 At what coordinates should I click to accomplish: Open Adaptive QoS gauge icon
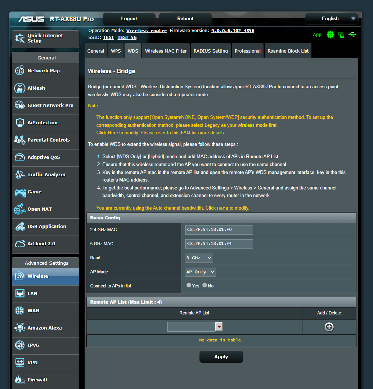coord(20,157)
